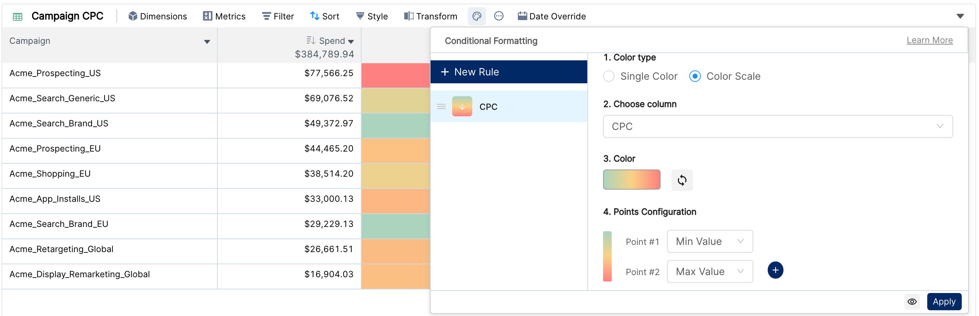Click the $384,789.94 total spend value

(324, 54)
